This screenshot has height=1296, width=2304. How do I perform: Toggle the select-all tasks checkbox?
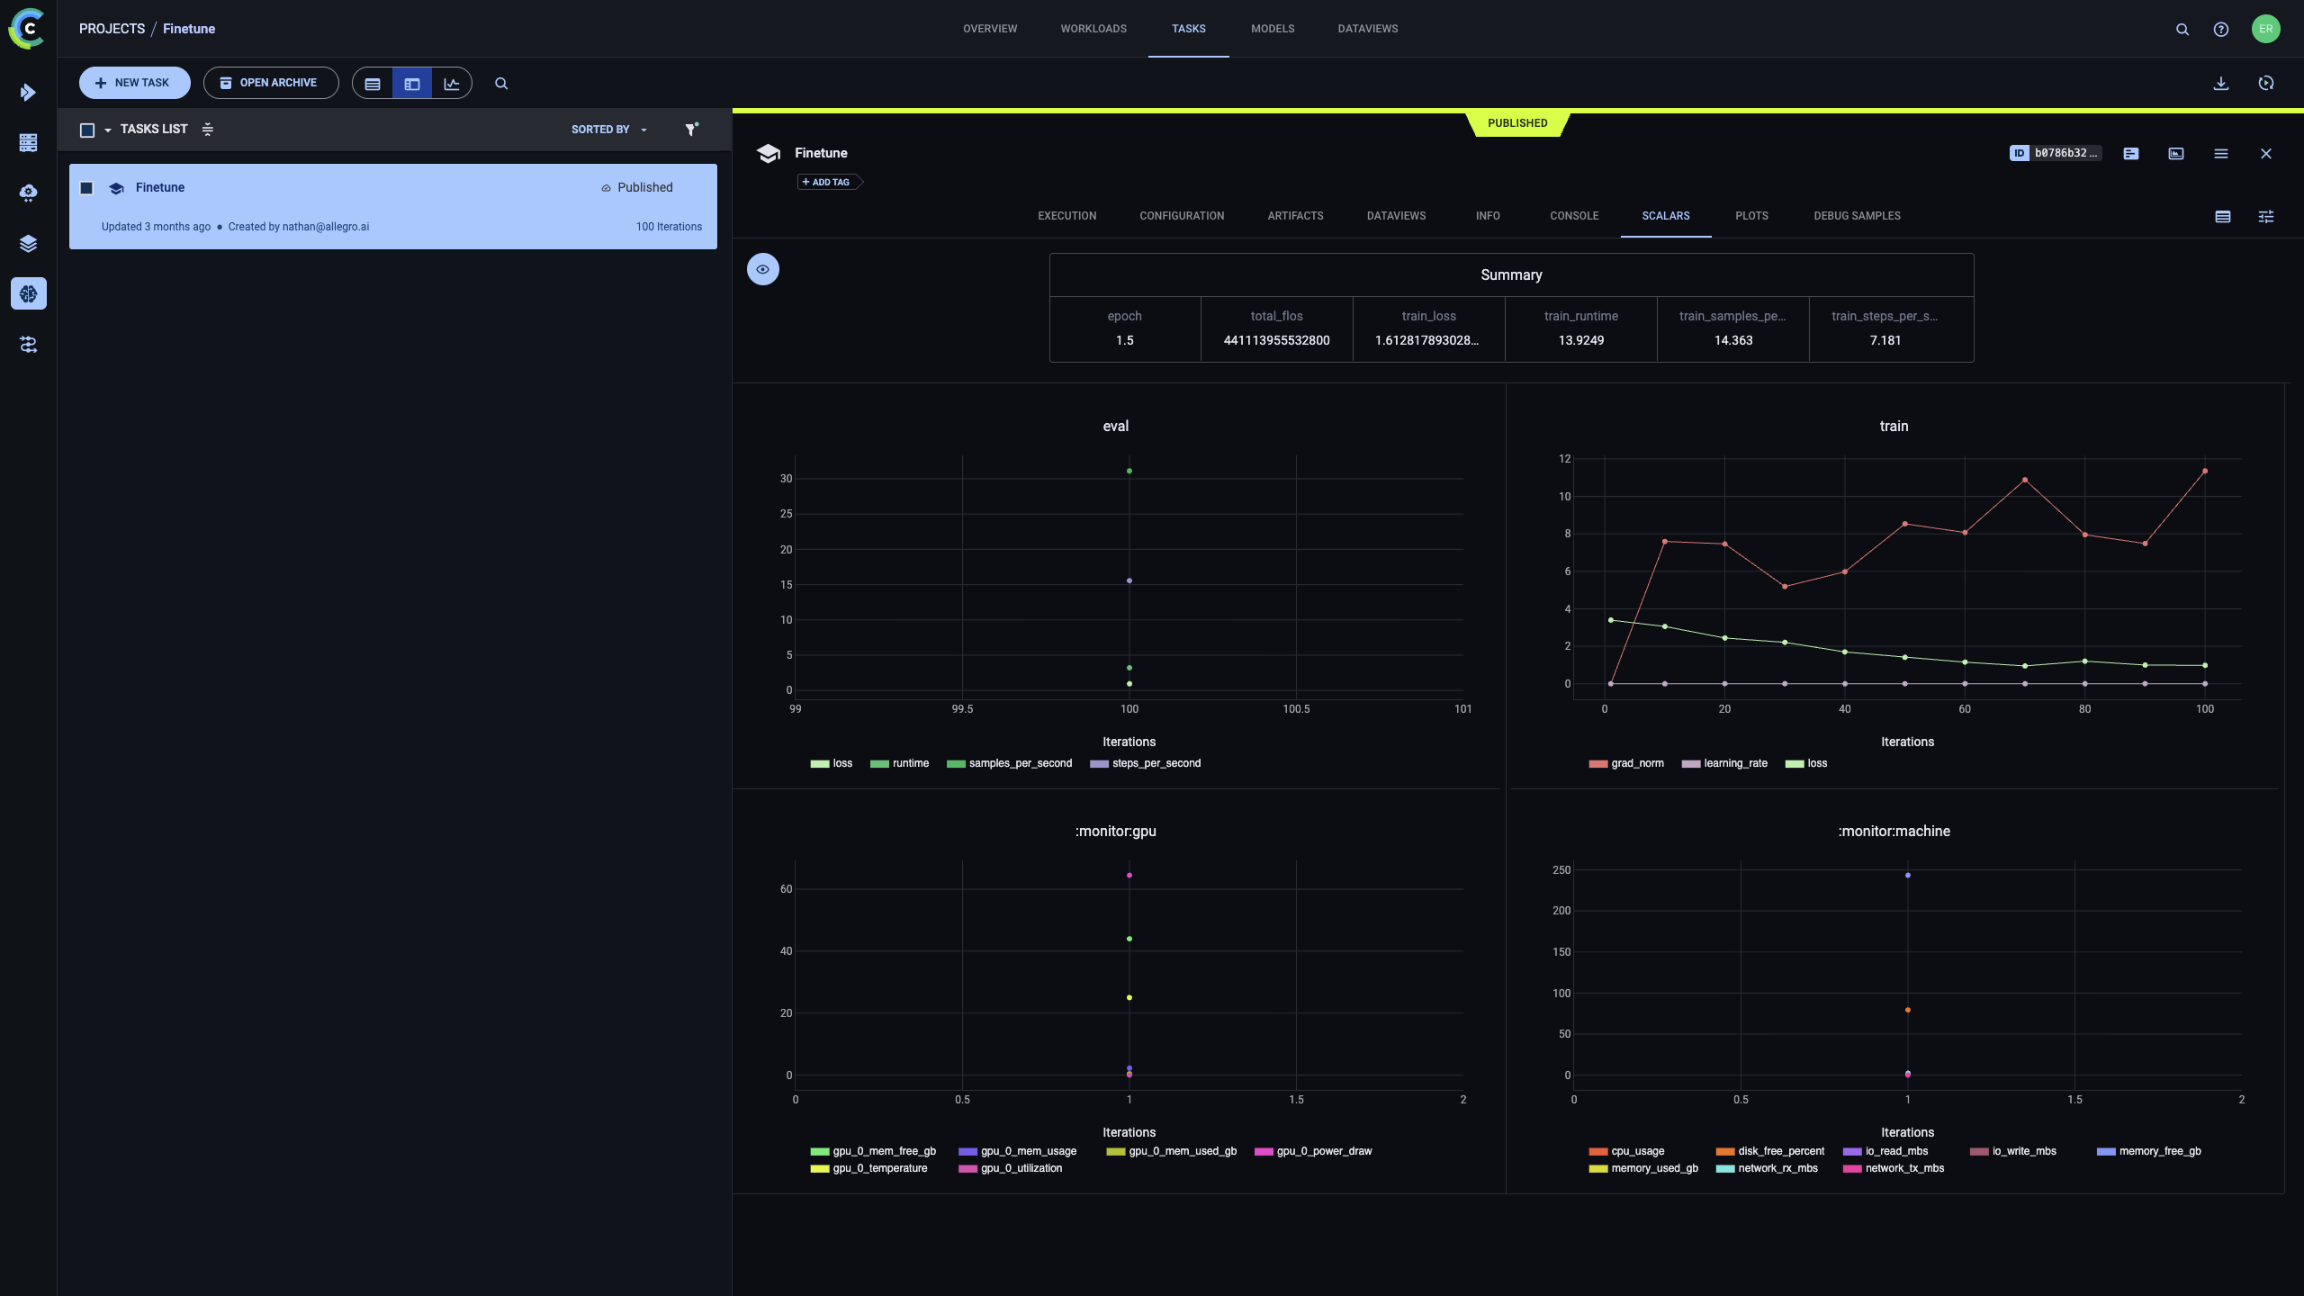click(87, 130)
